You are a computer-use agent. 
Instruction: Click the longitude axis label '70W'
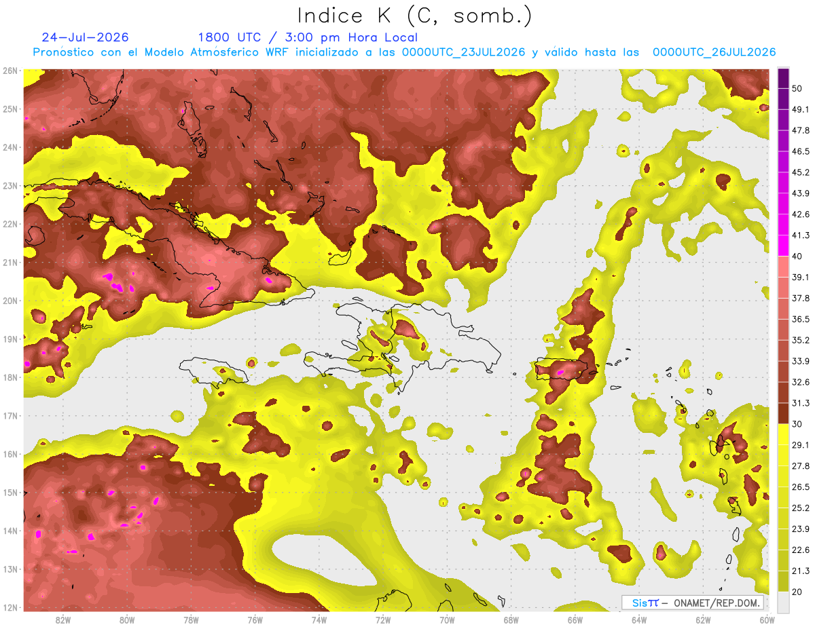pos(447,620)
